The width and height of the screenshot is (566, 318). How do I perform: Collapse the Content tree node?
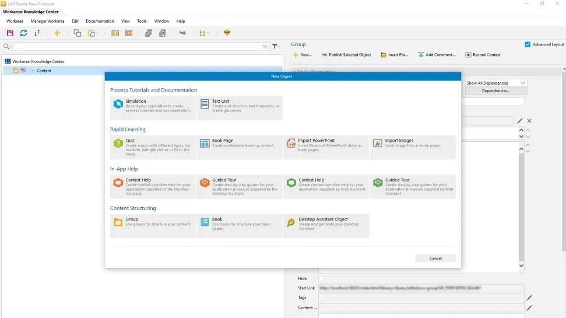click(33, 71)
